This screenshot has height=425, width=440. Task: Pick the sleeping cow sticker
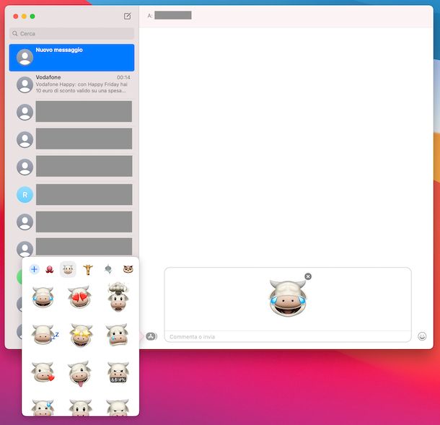click(x=45, y=335)
